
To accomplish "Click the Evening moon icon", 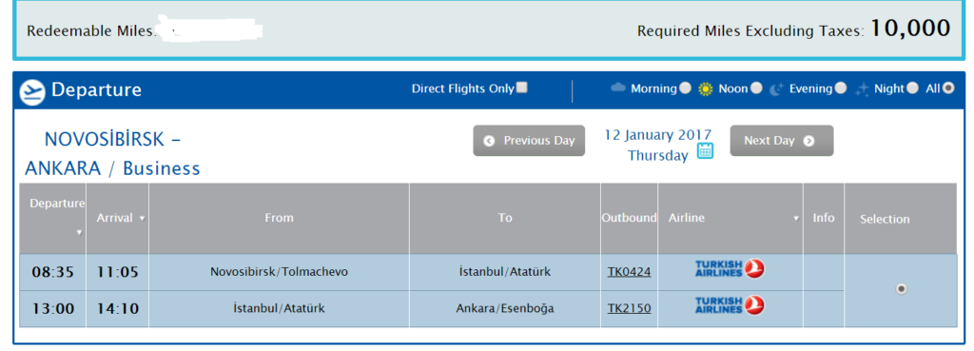I will coord(776,89).
